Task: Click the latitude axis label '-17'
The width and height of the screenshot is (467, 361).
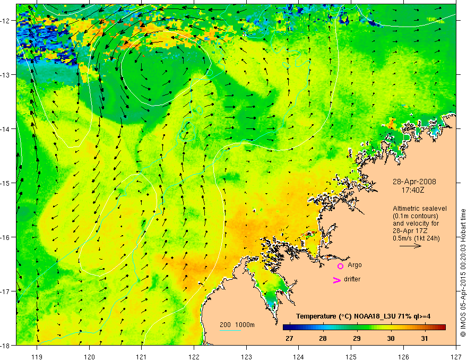Action: (x=5, y=291)
